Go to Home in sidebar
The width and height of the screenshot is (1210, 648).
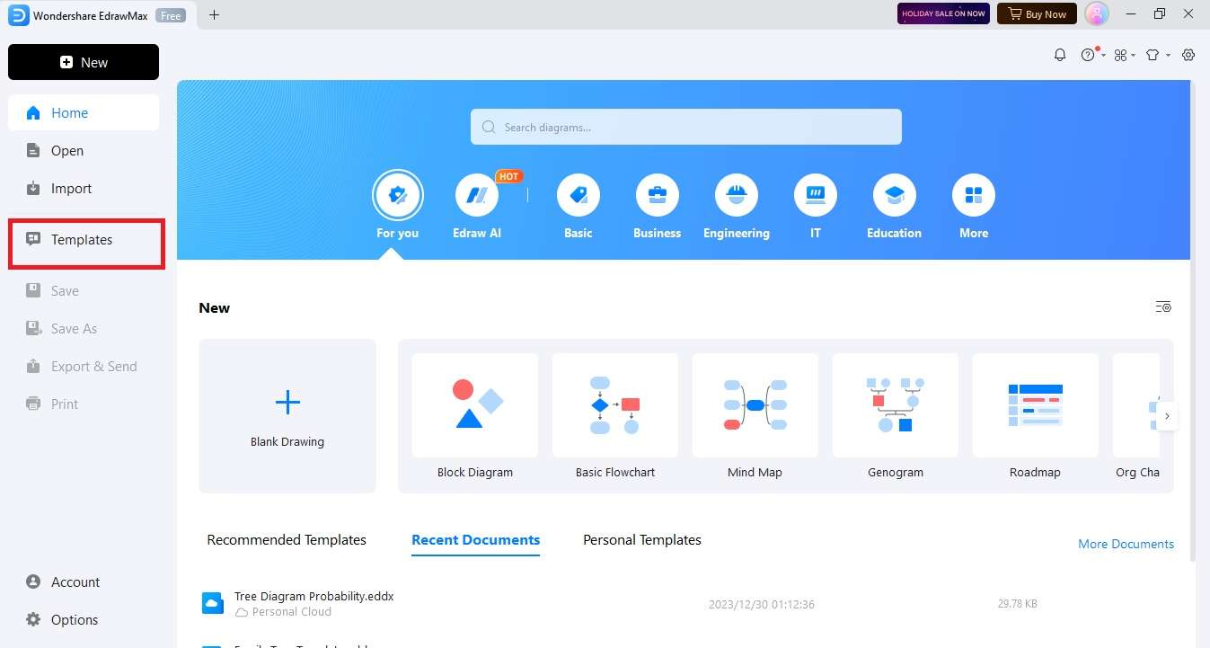(84, 113)
